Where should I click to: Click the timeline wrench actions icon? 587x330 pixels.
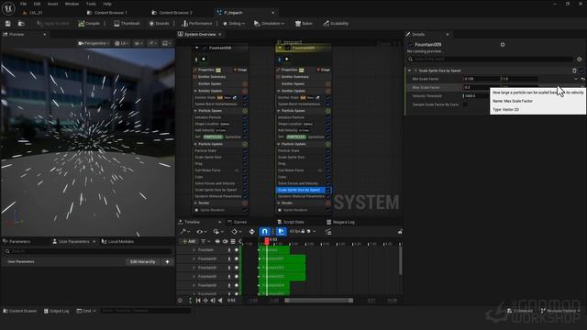pos(184,232)
